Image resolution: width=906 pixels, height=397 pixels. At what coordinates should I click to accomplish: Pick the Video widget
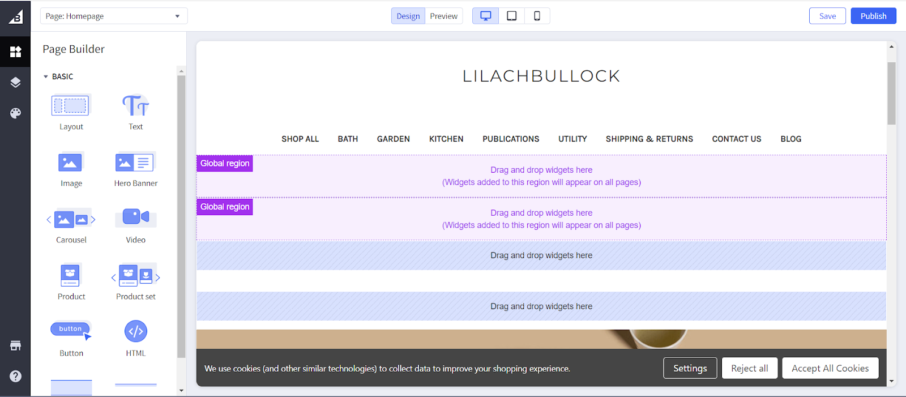tap(135, 226)
